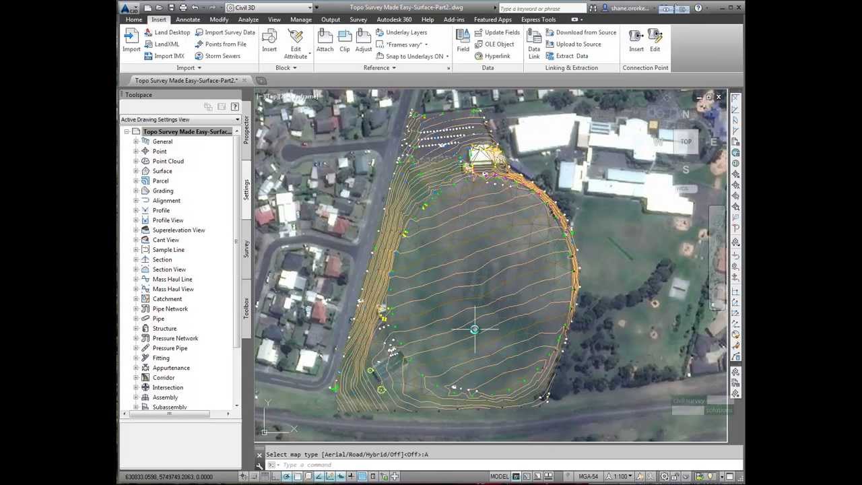Run Points from File command
Viewport: 862px width, 485px height.
(220, 44)
